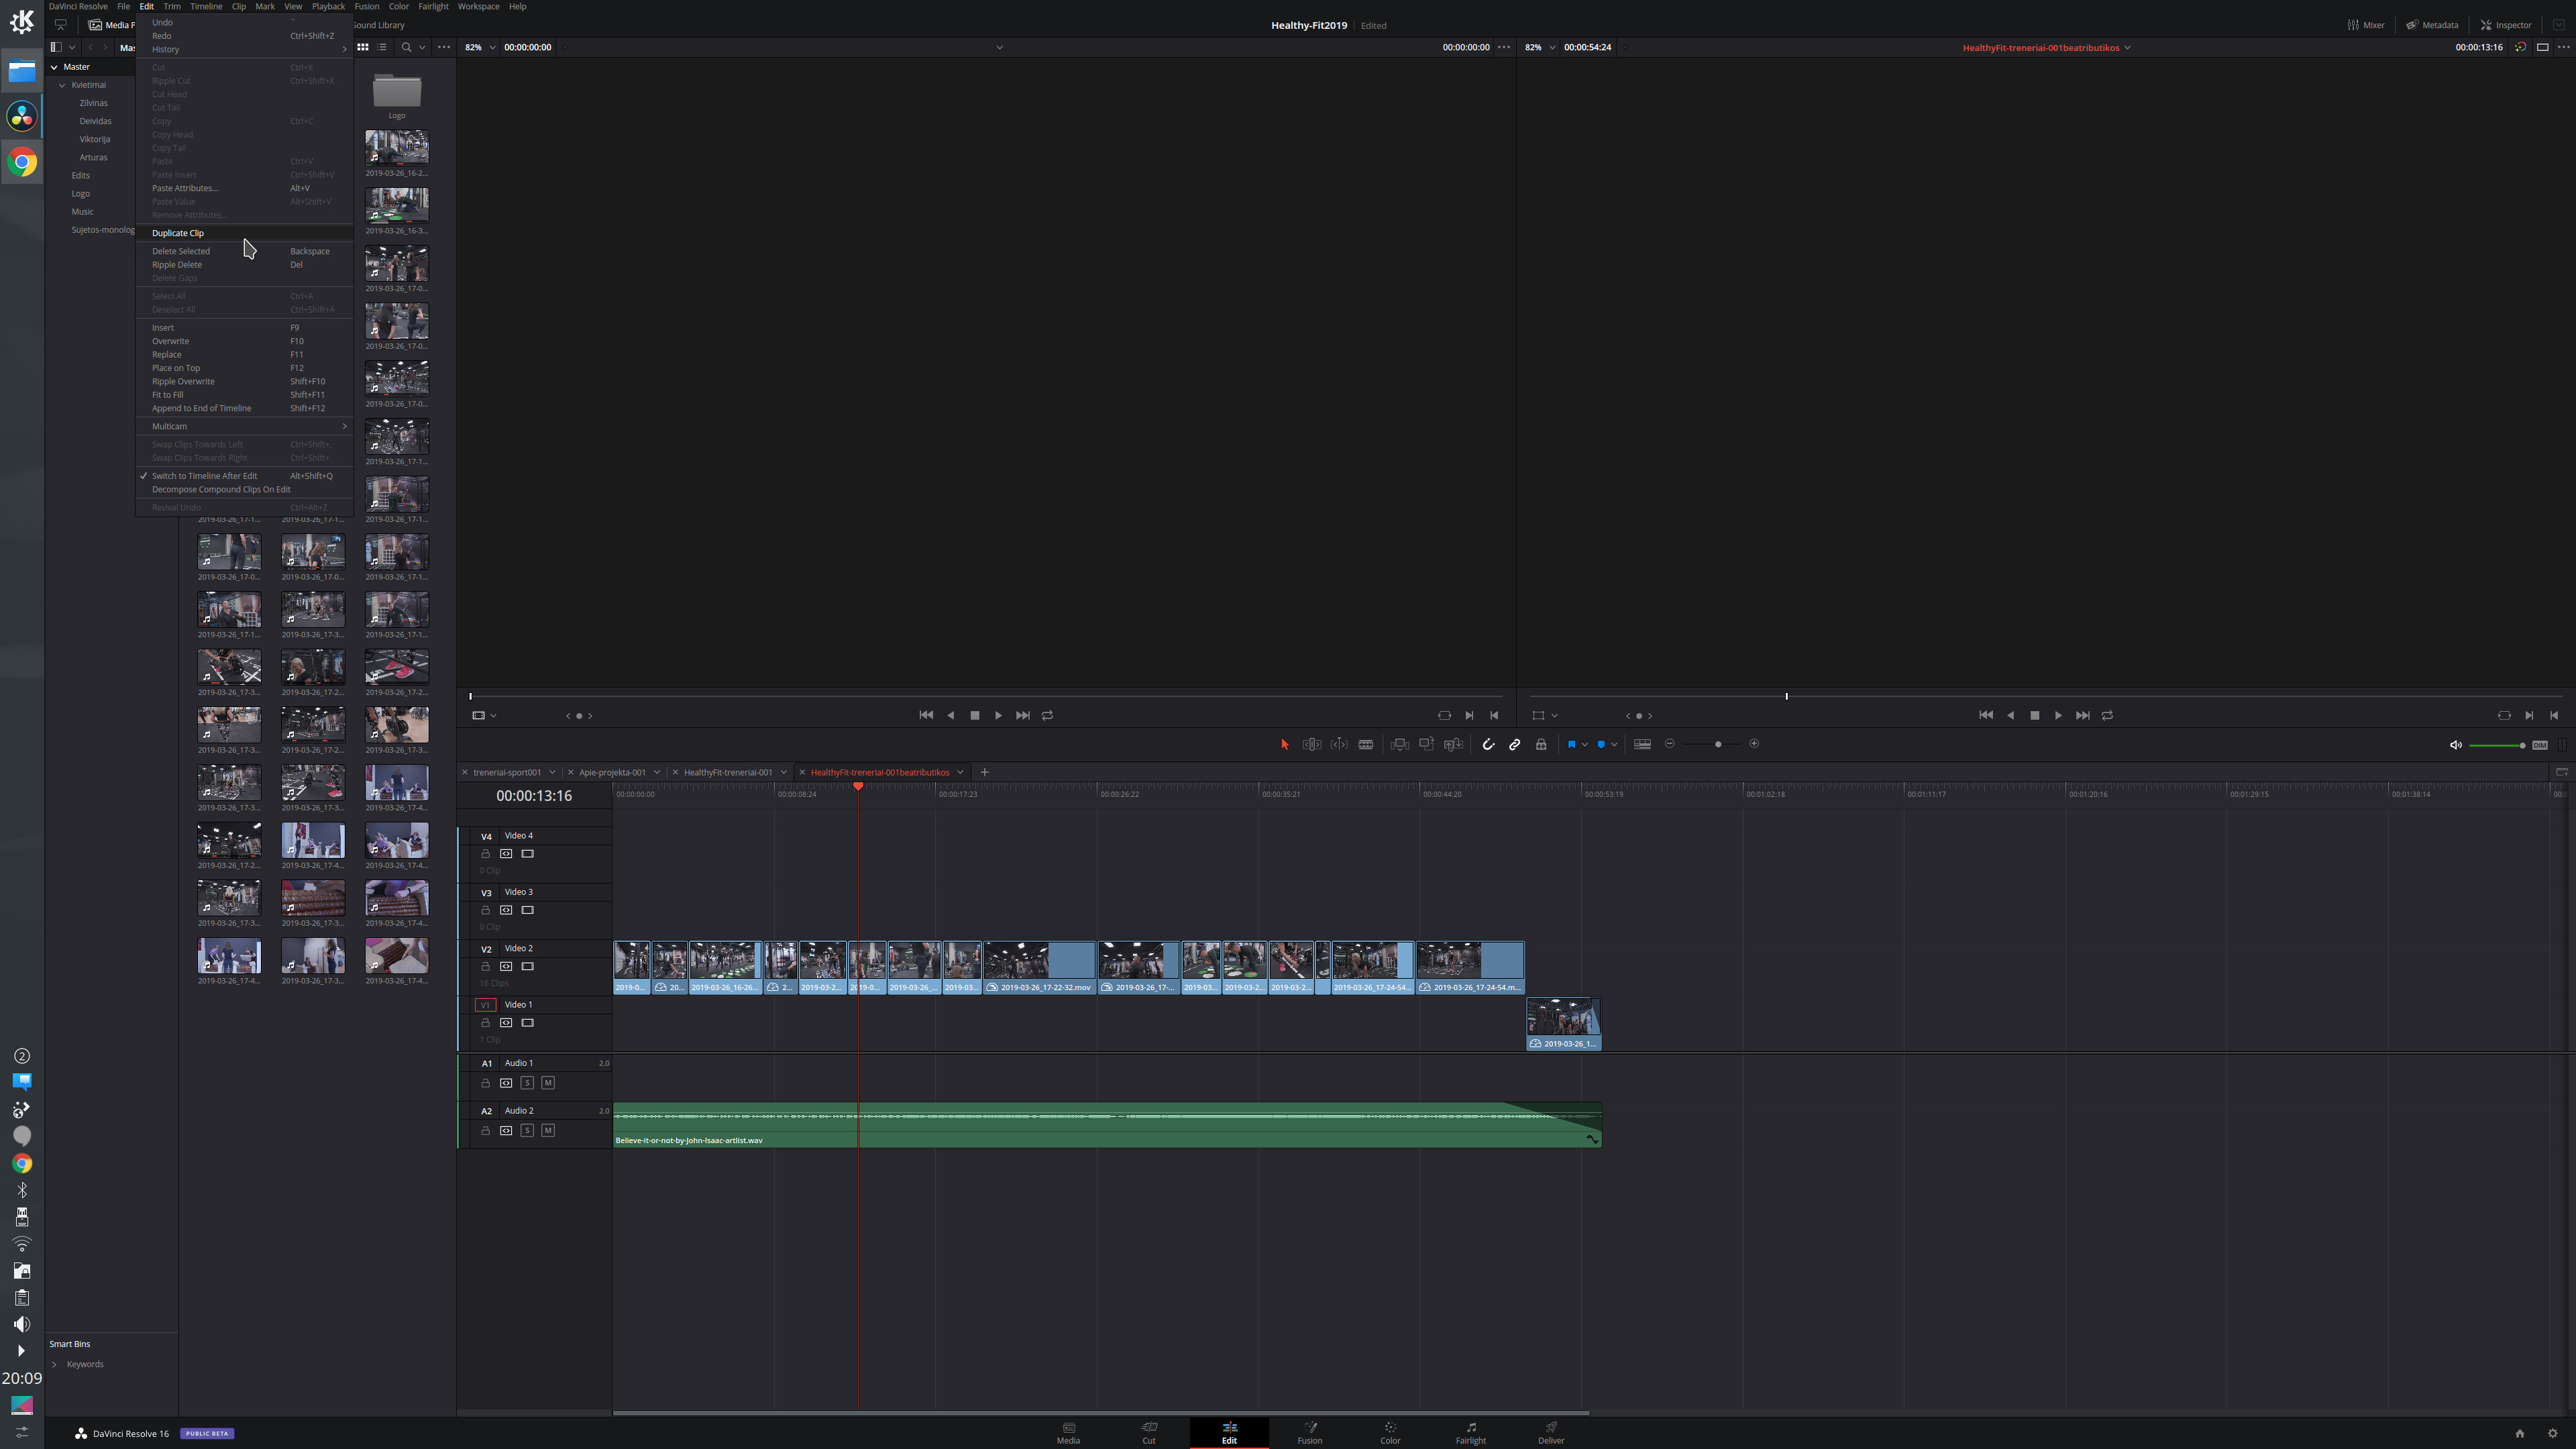
Task: Click Overwrite Clip toolbar icon
Action: point(1427,744)
